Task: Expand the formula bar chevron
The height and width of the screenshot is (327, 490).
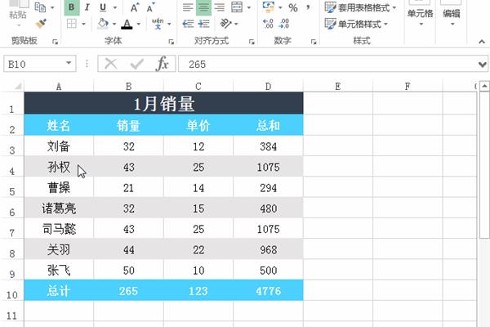Action: point(483,65)
